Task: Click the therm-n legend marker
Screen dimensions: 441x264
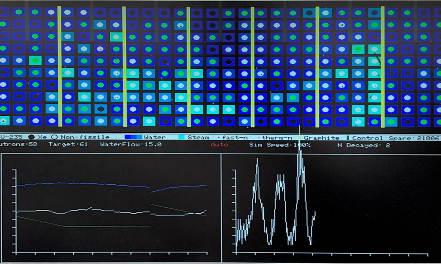Action: click(259, 137)
